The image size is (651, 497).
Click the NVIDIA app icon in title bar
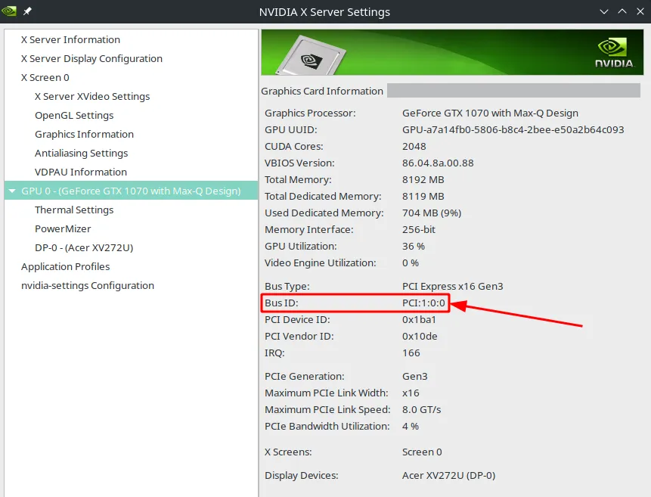tap(9, 11)
